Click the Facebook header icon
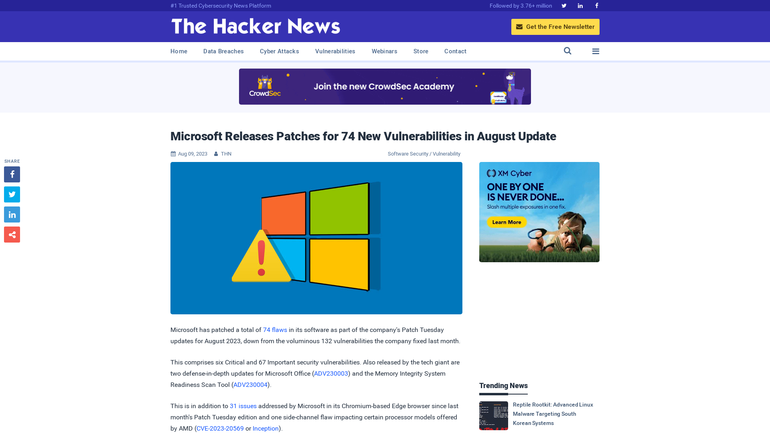The image size is (770, 433). (x=596, y=5)
